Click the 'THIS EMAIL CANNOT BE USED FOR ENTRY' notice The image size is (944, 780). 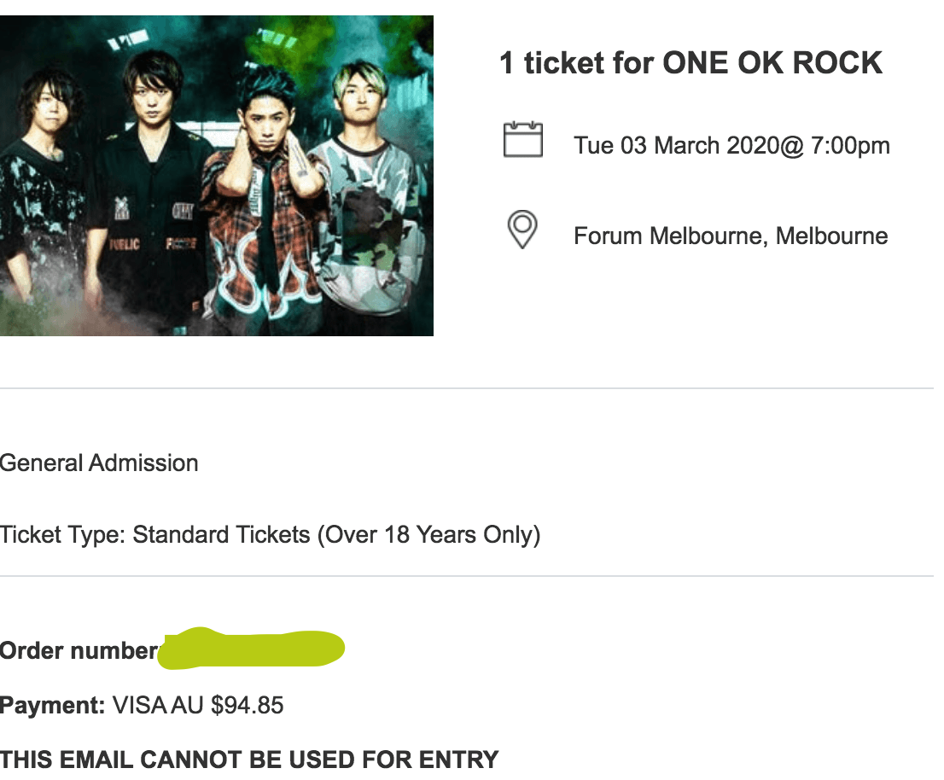click(249, 760)
